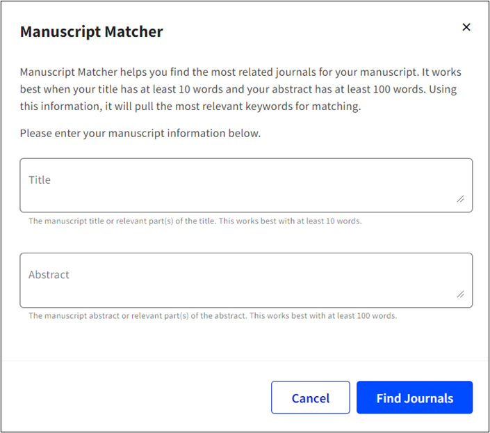Click the Cancel button
Image resolution: width=490 pixels, height=433 pixels.
(x=310, y=397)
